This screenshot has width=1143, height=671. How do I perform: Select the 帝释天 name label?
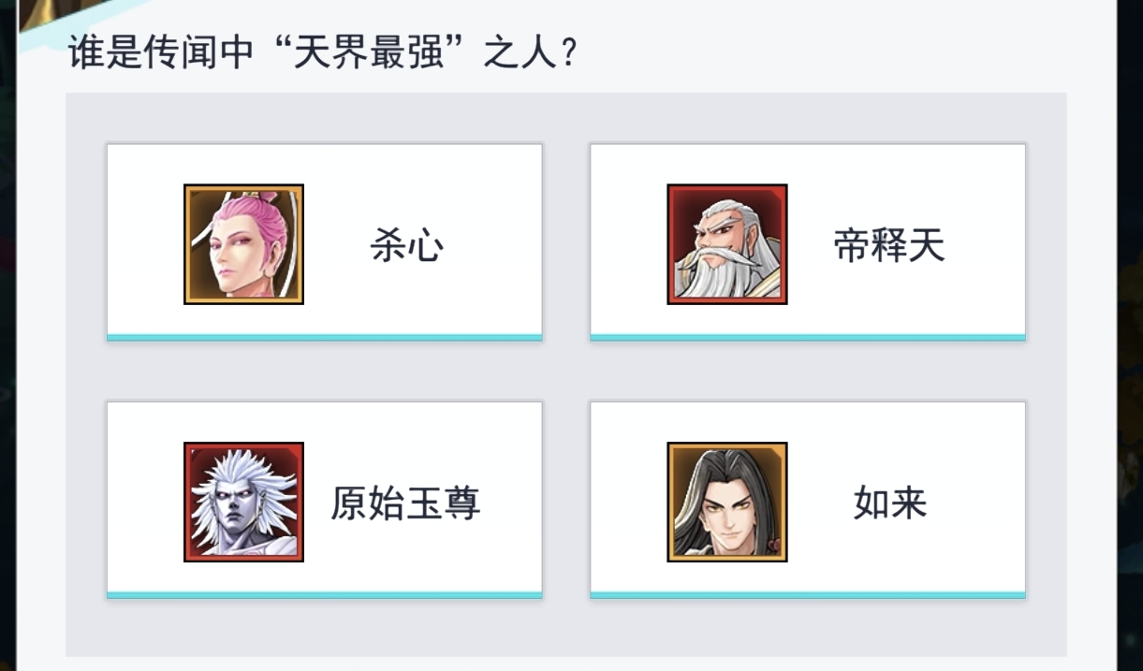click(889, 246)
